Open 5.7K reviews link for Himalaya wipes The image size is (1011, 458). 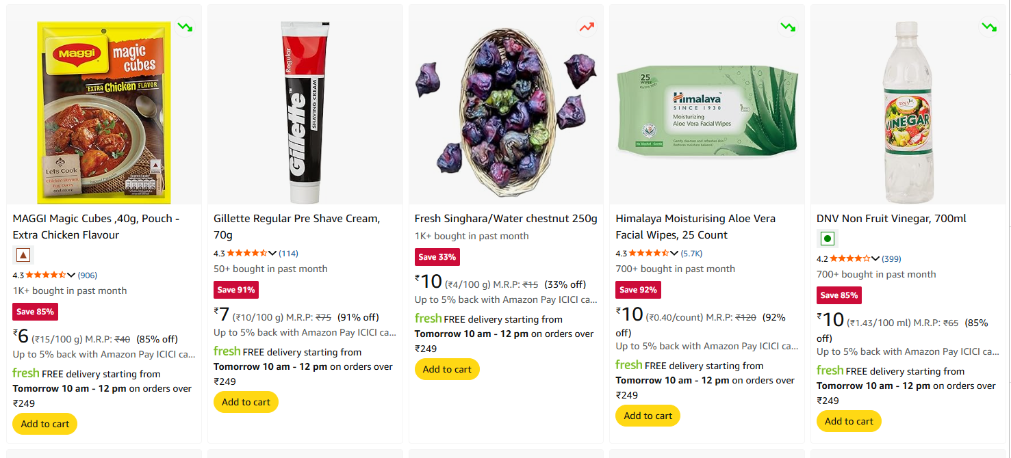tap(692, 254)
